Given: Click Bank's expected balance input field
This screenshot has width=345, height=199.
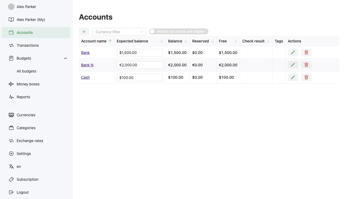Looking at the screenshot, I should click(140, 53).
